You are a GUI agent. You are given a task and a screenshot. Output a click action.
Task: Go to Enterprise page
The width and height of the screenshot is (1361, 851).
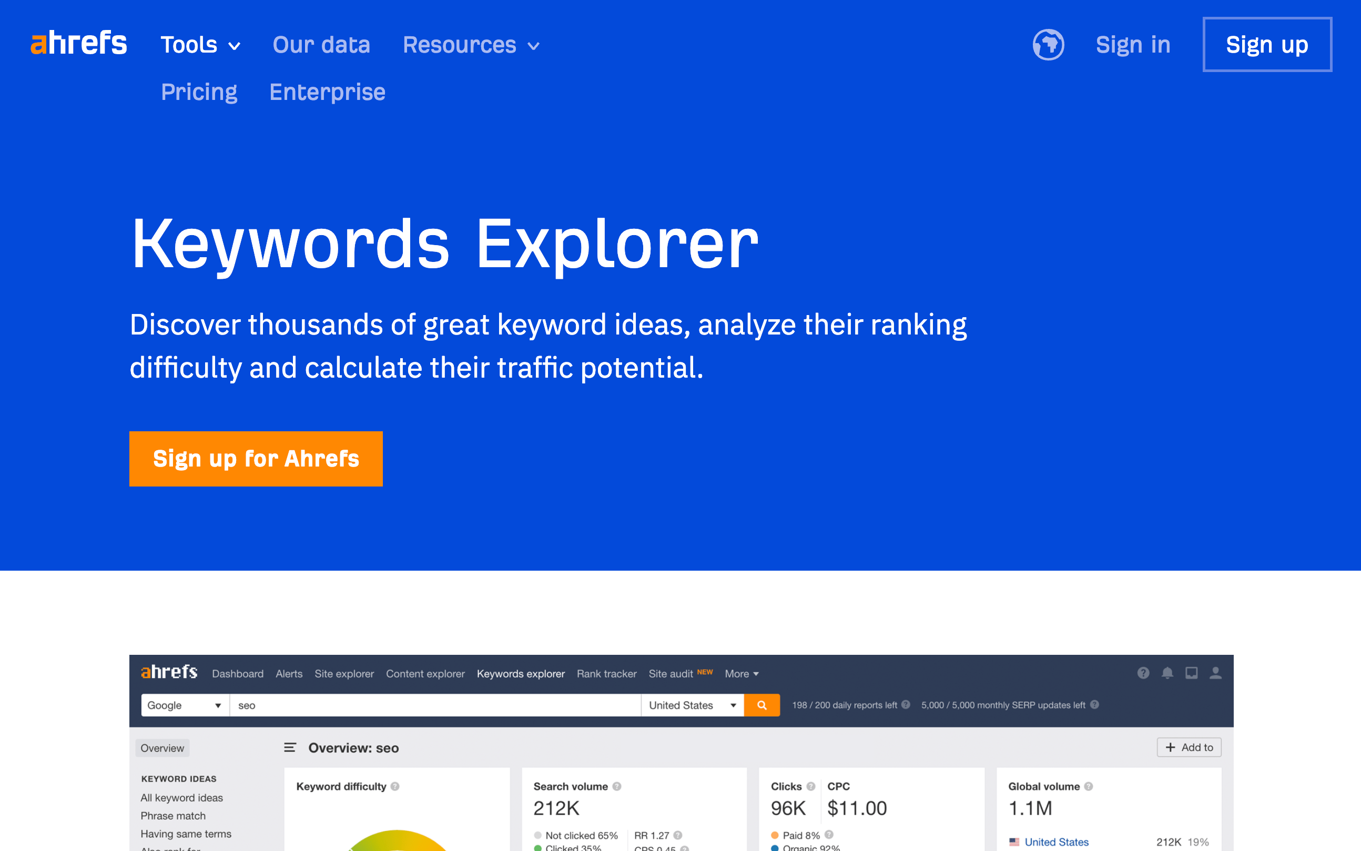click(x=328, y=92)
